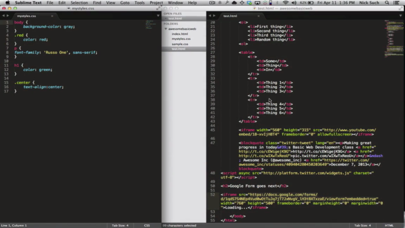Open the Goto menu
This screenshot has width=405, height=228.
[x=125, y=3]
